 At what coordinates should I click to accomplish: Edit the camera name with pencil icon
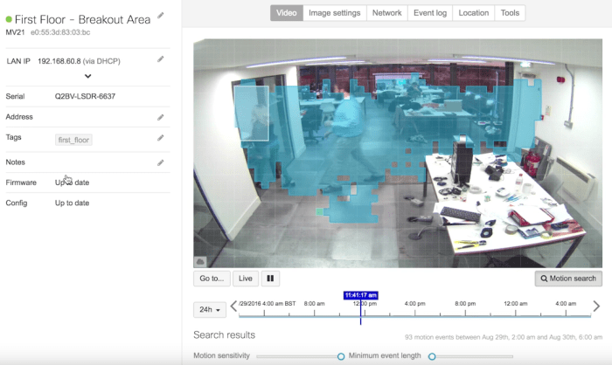tap(160, 16)
